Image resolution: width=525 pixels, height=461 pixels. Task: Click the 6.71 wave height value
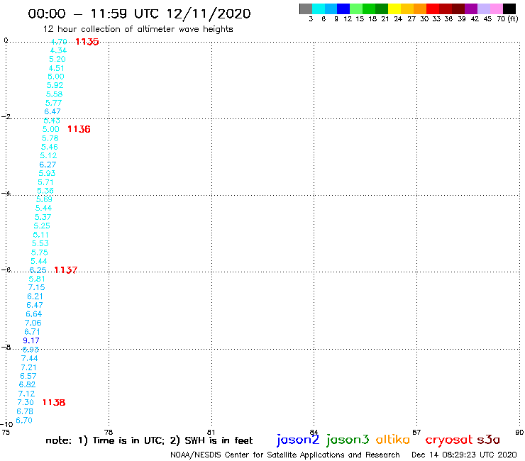32,332
